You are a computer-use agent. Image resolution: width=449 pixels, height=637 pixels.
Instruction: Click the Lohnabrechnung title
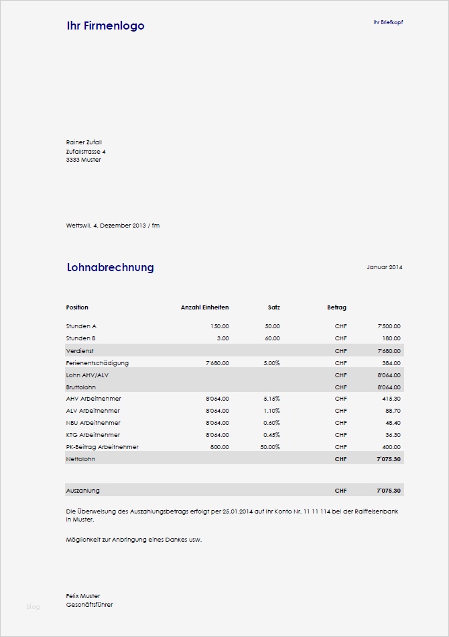110,267
